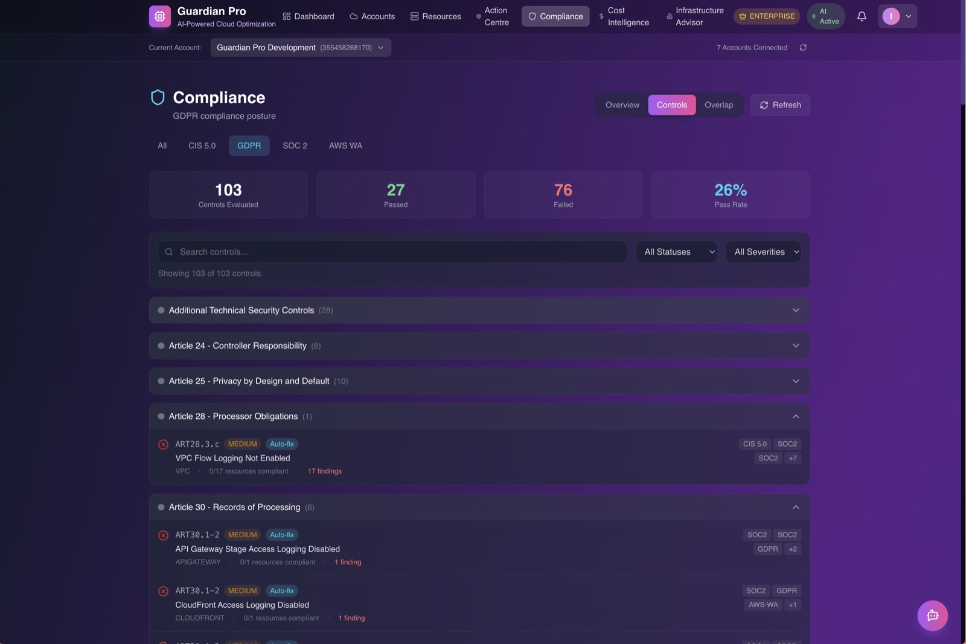The width and height of the screenshot is (966, 644).
Task: Click the ENTERPRISE crown badge
Action: [766, 16]
